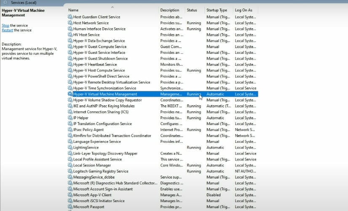Click the gear icon for Hyper-V Virtual Machine Management

click(x=70, y=94)
